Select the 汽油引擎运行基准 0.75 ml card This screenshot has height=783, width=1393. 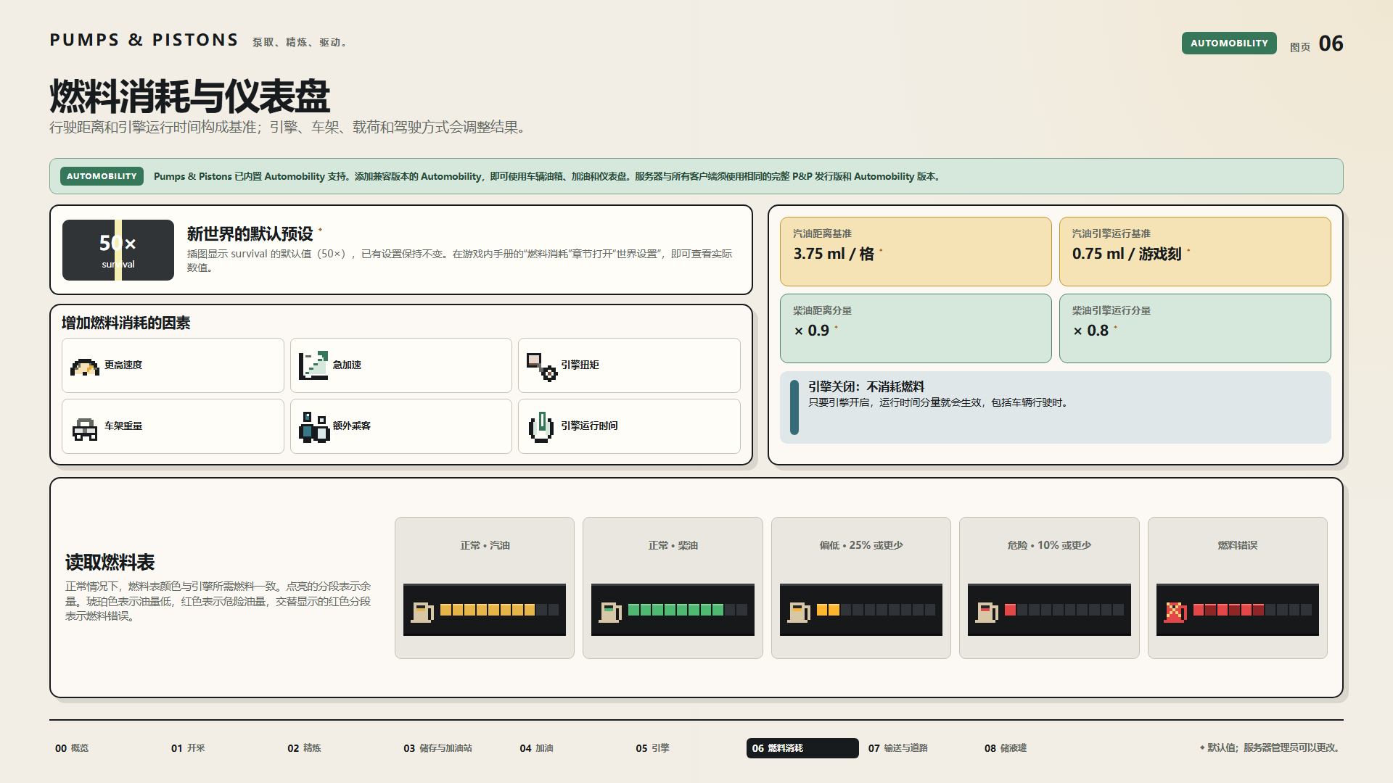(x=1195, y=252)
